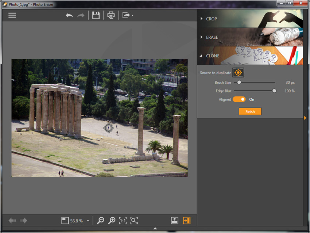Click the 100 % edge blur value
Screen dimensions: 310x233
(x=290, y=91)
